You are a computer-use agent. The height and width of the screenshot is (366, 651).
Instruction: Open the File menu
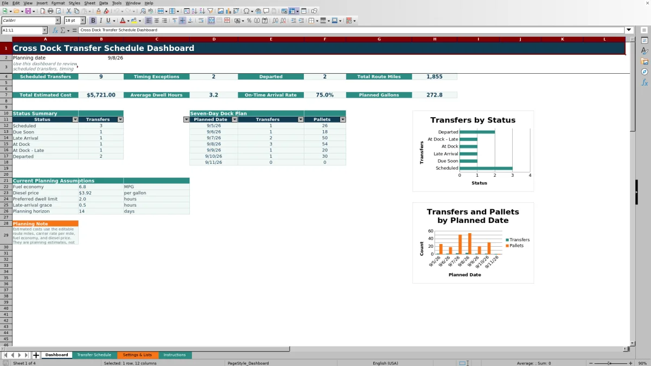[5, 3]
